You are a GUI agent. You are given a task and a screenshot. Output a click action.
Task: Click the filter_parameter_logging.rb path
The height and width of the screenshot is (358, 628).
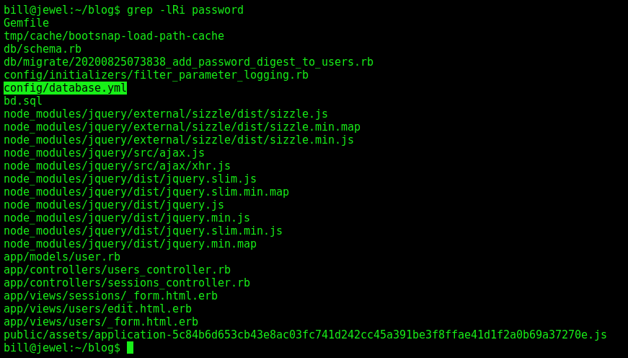pos(156,75)
